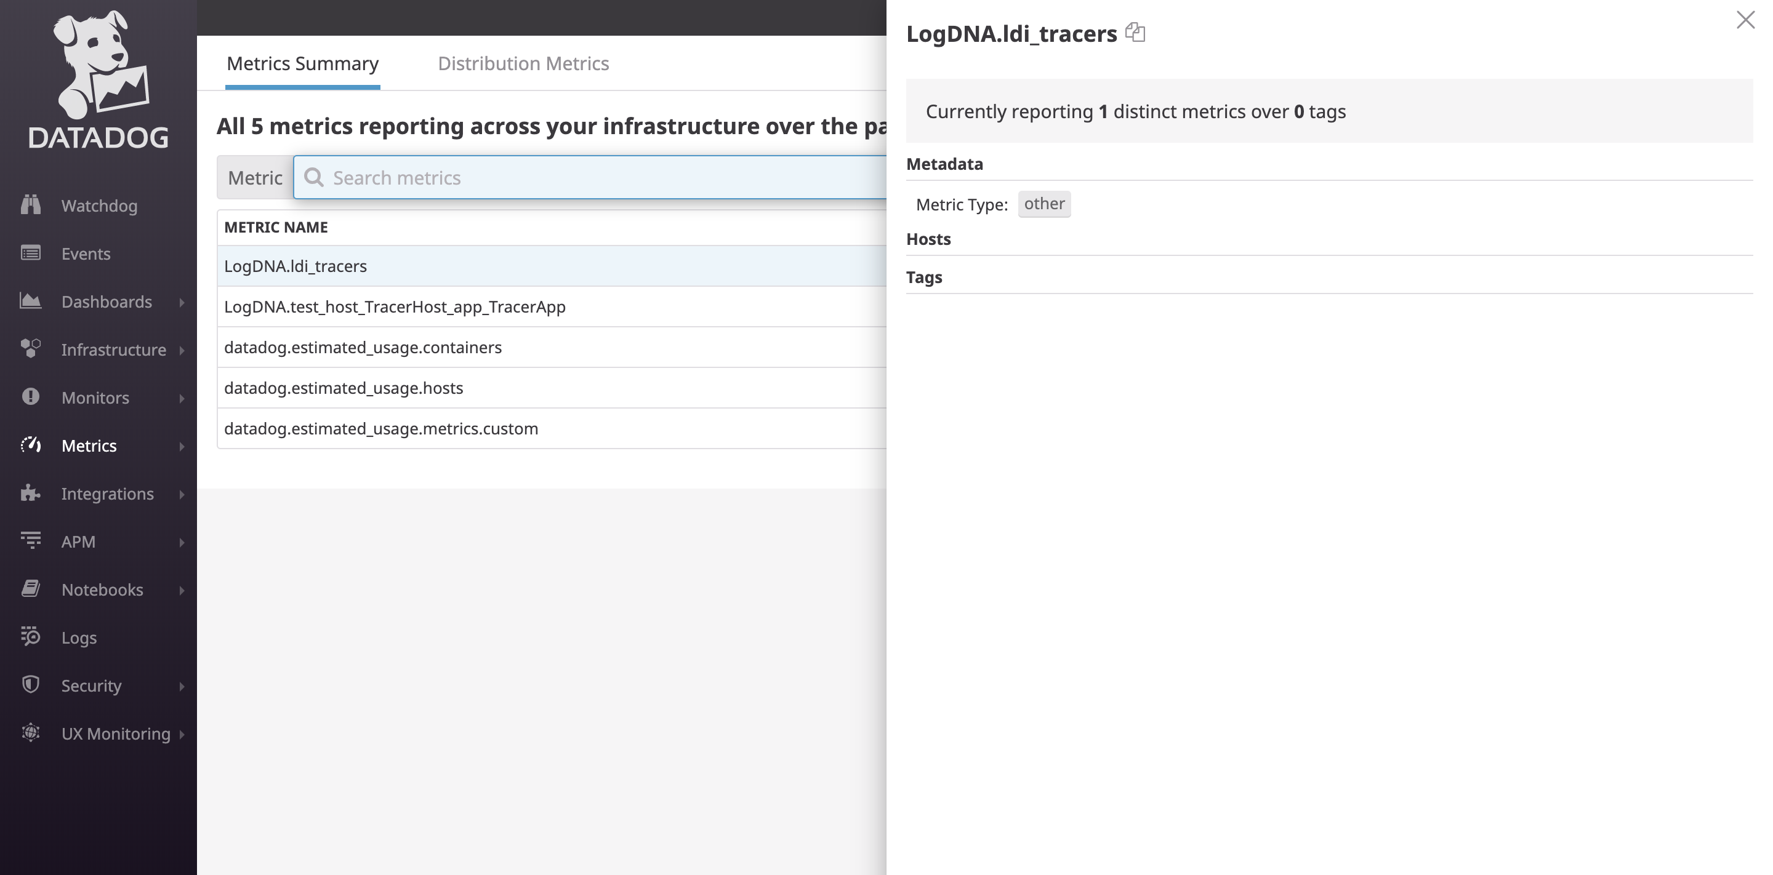Select LogDNA.test_host_TracerHost_app_TracerApp metric row

[395, 307]
